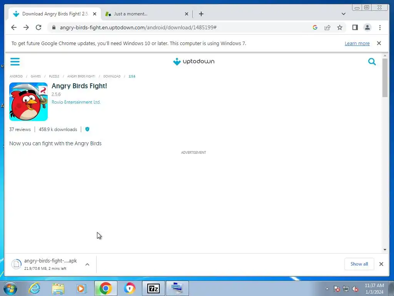Dismiss the Chrome update notification bar

point(379,43)
